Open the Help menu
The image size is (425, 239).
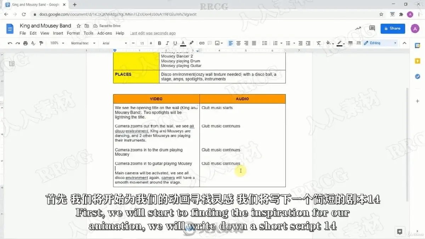(x=120, y=33)
